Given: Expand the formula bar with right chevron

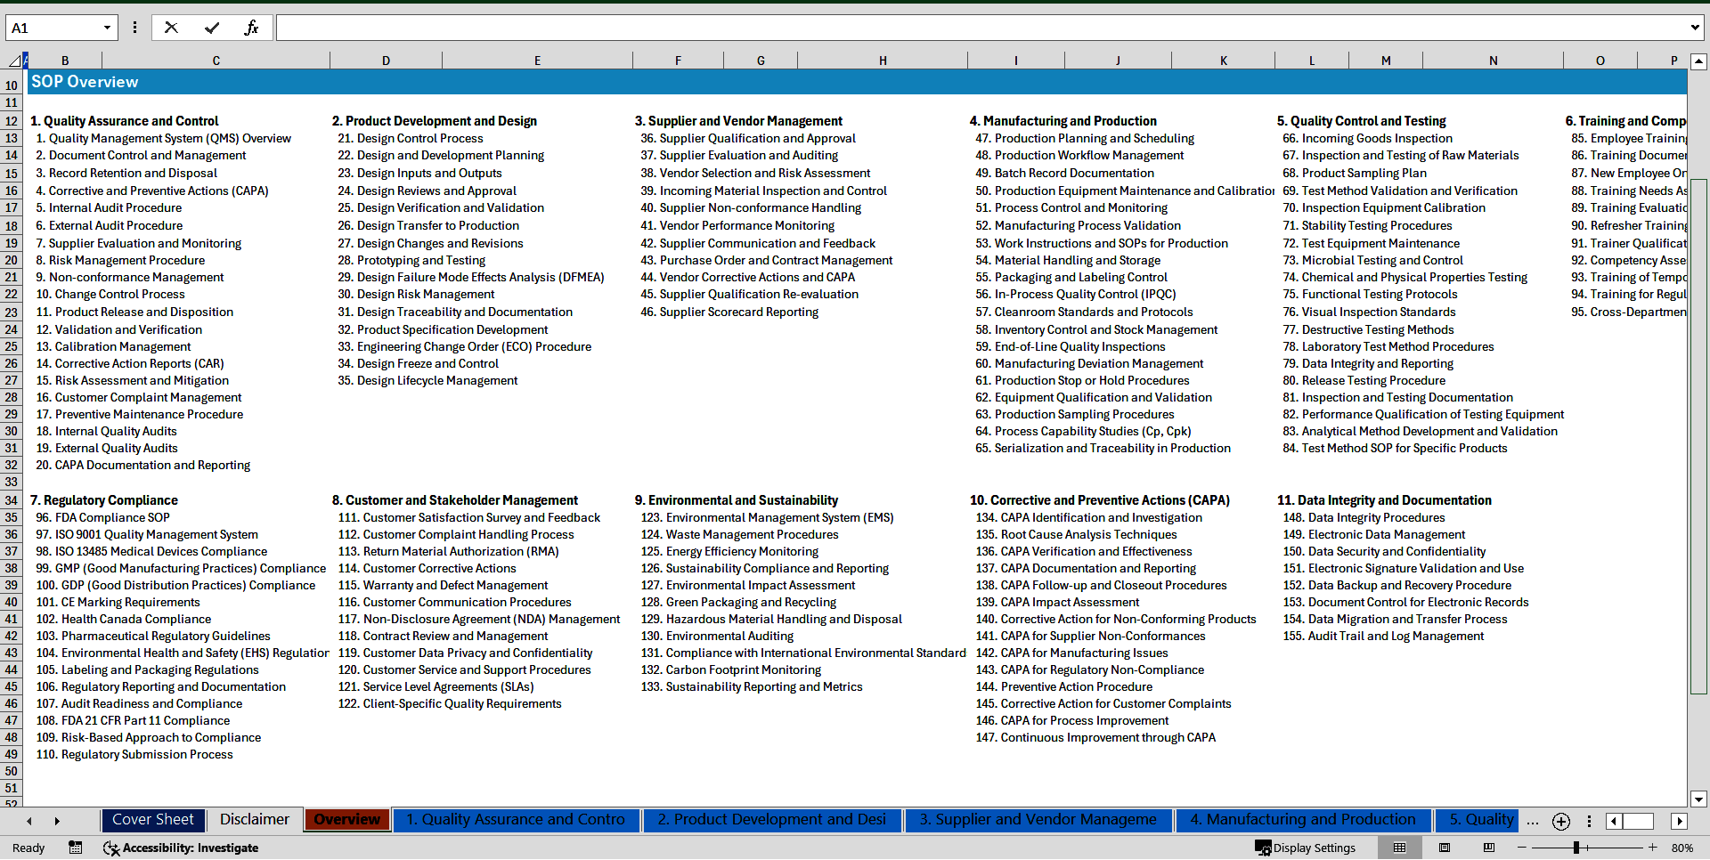Looking at the screenshot, I should point(1694,28).
